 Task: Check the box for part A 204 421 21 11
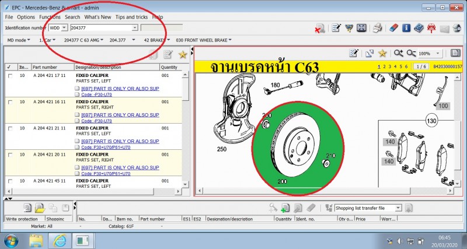(x=11, y=128)
